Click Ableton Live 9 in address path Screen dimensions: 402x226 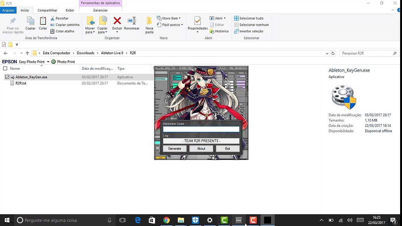[x=112, y=53]
